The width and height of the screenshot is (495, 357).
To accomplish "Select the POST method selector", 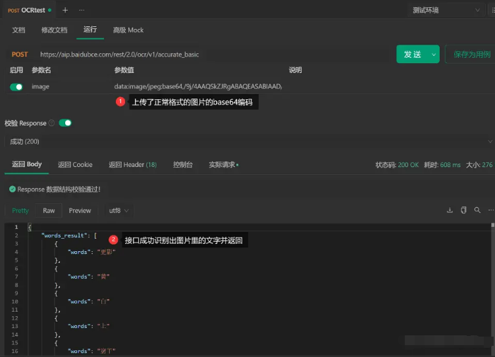I will pos(20,55).
